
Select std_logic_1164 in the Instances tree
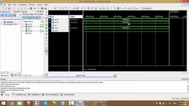(12, 24)
